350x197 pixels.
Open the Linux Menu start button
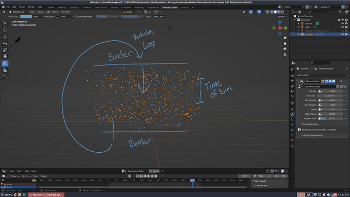(x=6, y=195)
